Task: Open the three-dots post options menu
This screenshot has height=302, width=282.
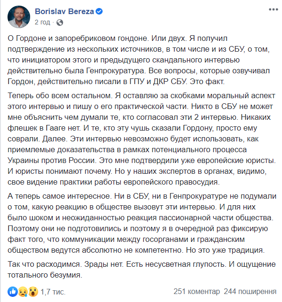Action: [274, 9]
